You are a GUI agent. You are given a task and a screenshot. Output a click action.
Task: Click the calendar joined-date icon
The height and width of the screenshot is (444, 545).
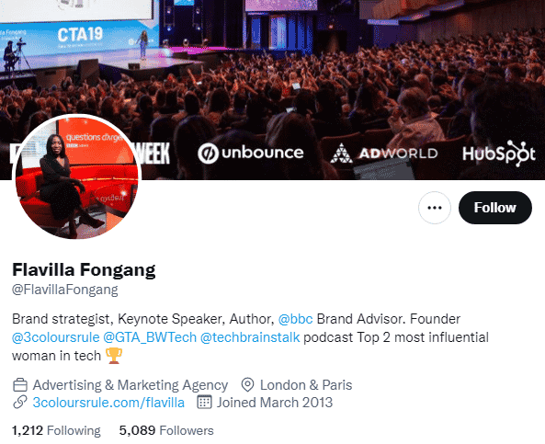point(204,403)
